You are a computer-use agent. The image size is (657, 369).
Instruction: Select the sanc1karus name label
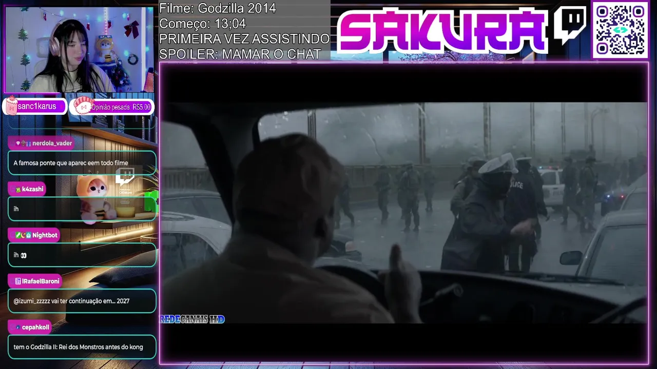36,107
